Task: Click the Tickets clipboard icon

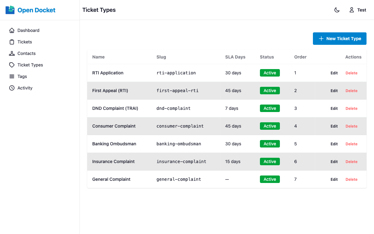Action: click(x=12, y=42)
